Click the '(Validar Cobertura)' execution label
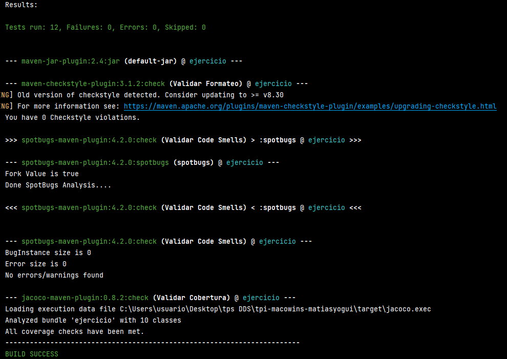Image resolution: width=507 pixels, height=359 pixels. [x=192, y=298]
